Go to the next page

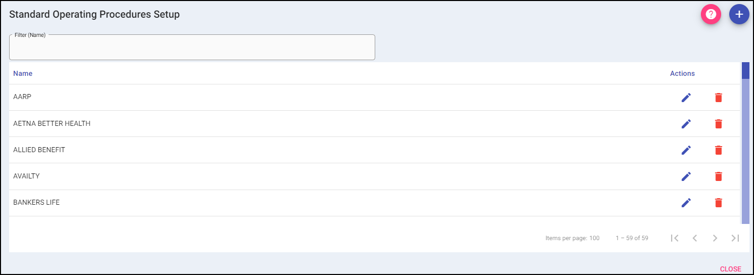[x=715, y=238]
